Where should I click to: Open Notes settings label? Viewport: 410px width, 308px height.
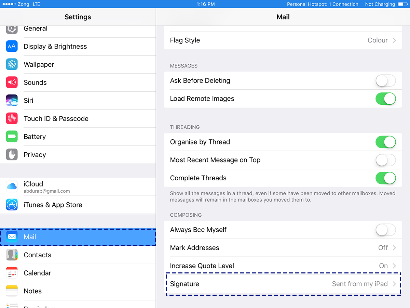(x=32, y=291)
